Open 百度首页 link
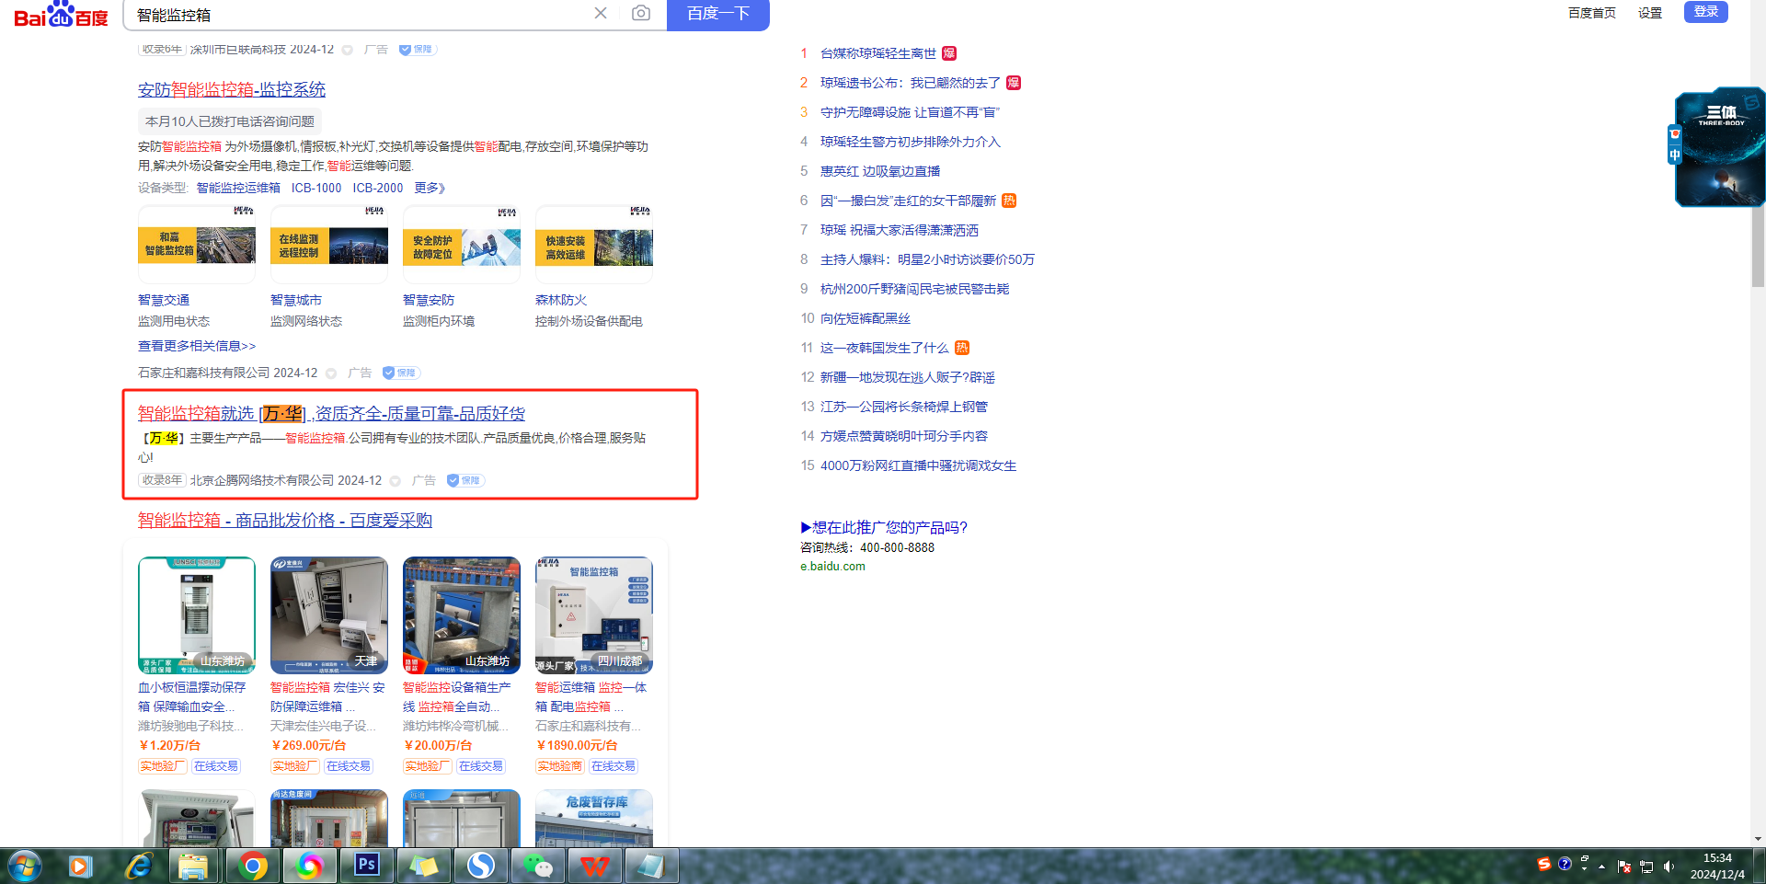Screen dimensions: 1766x884 (1591, 13)
